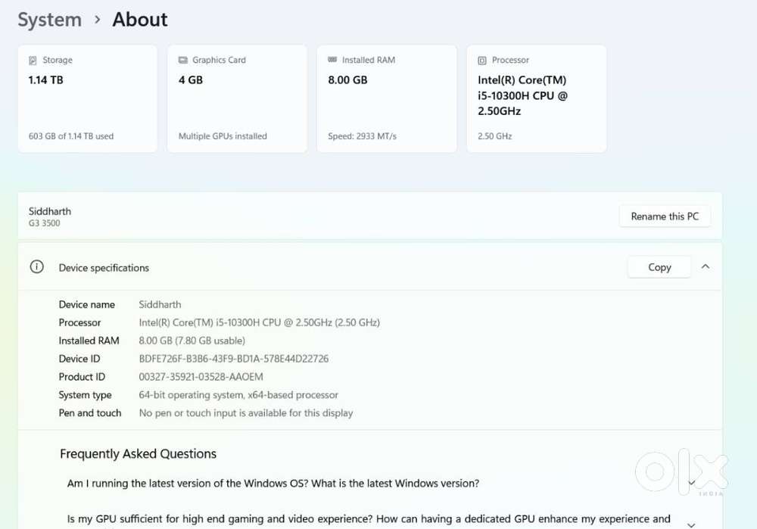Click the Installed RAM chip icon
The image size is (757, 529).
[332, 60]
